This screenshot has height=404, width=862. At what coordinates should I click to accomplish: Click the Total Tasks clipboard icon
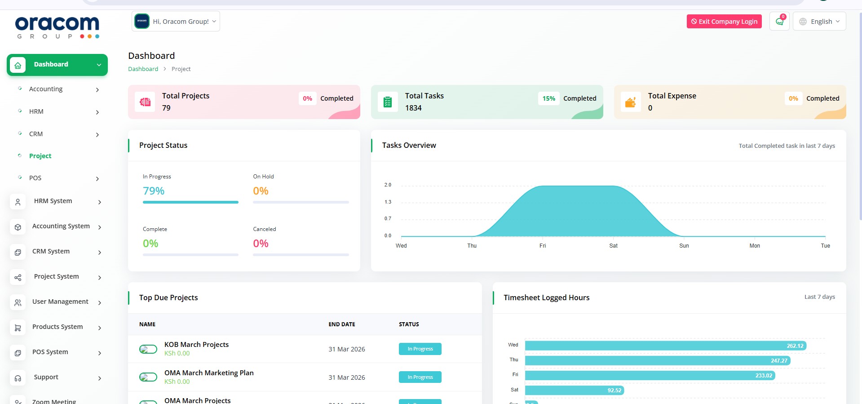(388, 102)
